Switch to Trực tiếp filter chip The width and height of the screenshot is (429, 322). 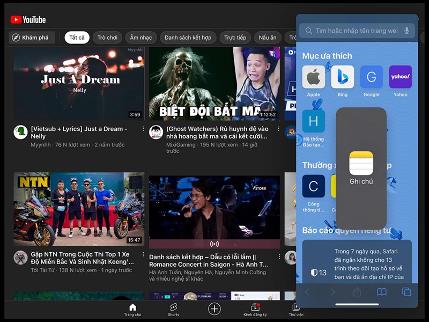[x=235, y=38]
